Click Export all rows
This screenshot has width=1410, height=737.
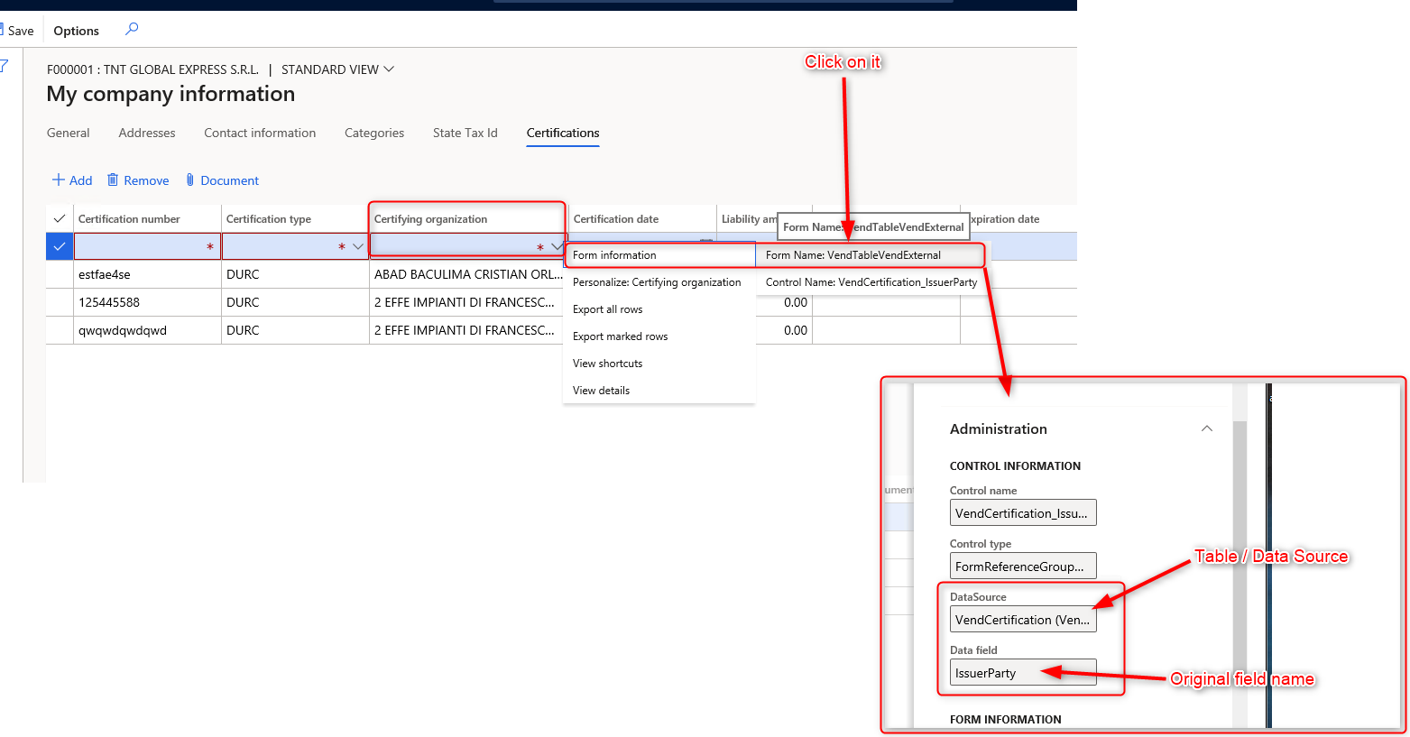click(606, 309)
